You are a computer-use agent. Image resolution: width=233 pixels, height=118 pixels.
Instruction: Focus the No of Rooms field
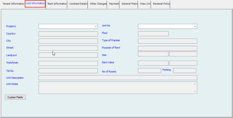click(150, 71)
